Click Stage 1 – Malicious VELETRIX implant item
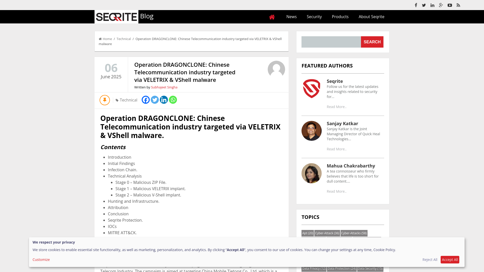 pyautogui.click(x=150, y=189)
